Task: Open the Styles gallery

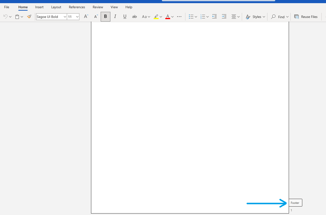Action: pyautogui.click(x=255, y=17)
